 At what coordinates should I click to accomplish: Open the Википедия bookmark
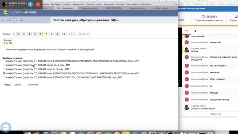[x=109, y=4]
